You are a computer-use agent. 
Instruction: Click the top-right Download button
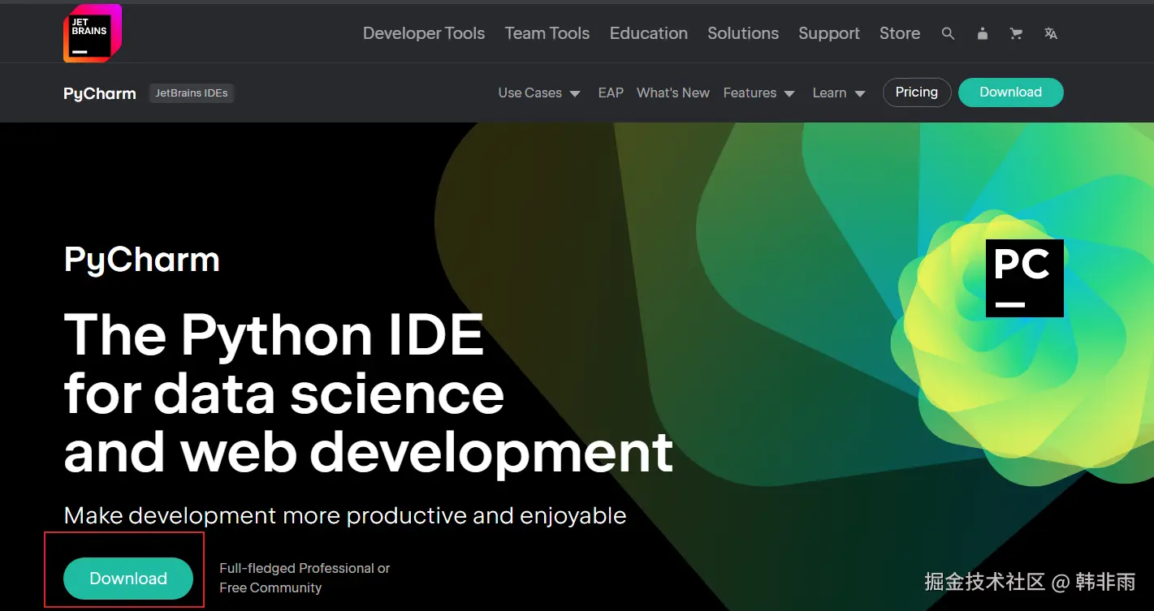[1011, 93]
